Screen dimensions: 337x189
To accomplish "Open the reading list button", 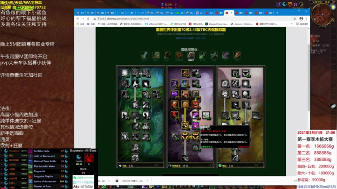I will 302,24.
